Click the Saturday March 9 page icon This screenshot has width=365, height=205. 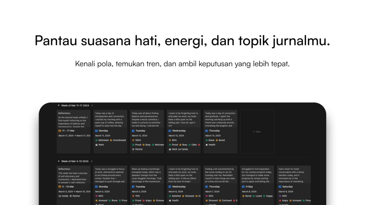tap(280, 186)
